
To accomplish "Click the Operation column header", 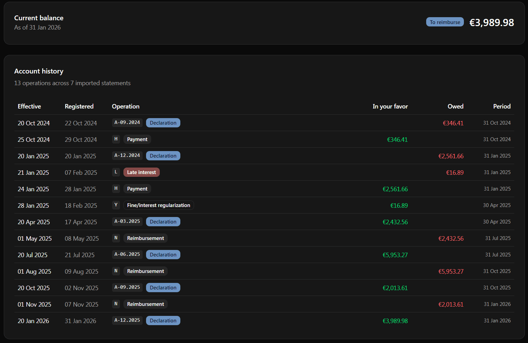I will tap(125, 106).
